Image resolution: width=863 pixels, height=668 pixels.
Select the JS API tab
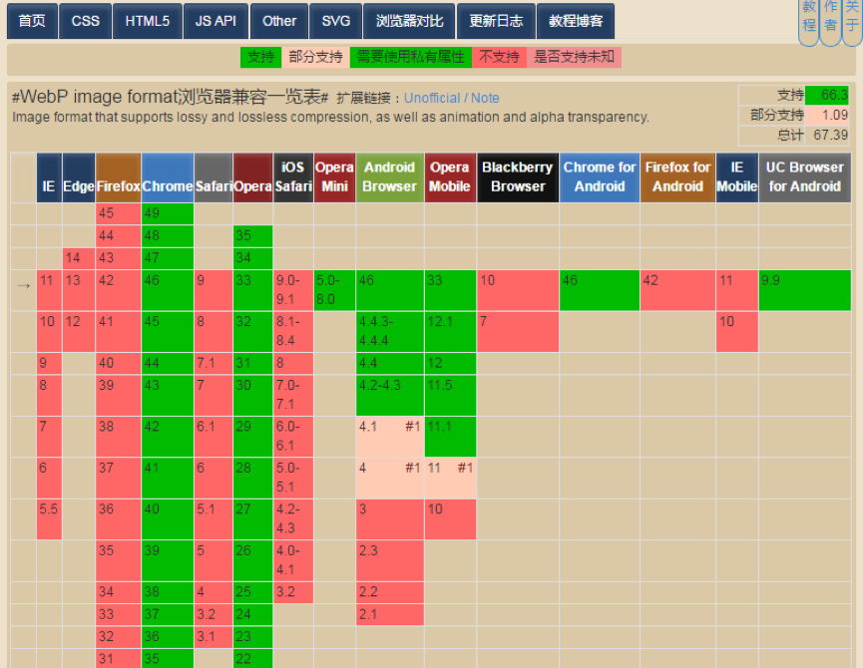click(x=216, y=21)
